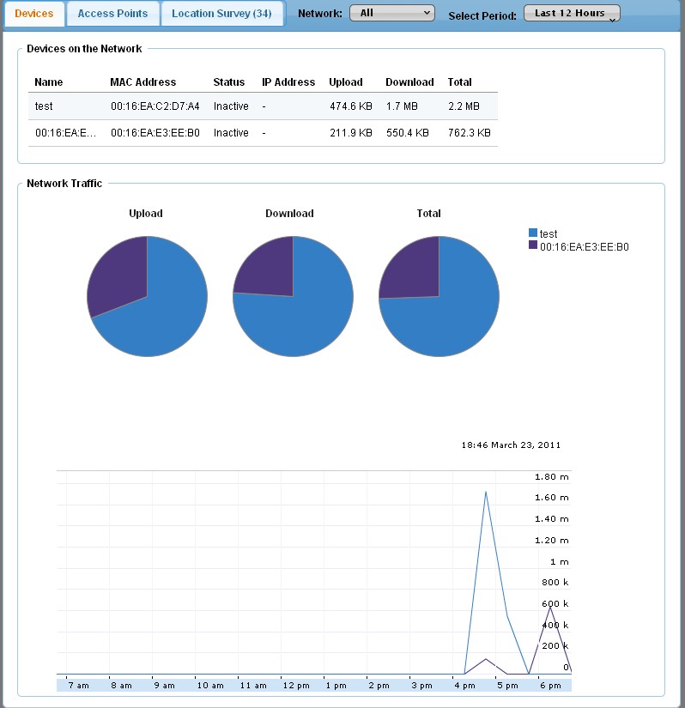Click the 762.3 KB total value

point(470,133)
